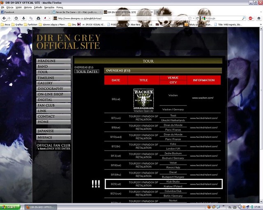The width and height of the screenshot is (263, 210).
Task: Close the Facebook tab
Action: (x=49, y=12)
